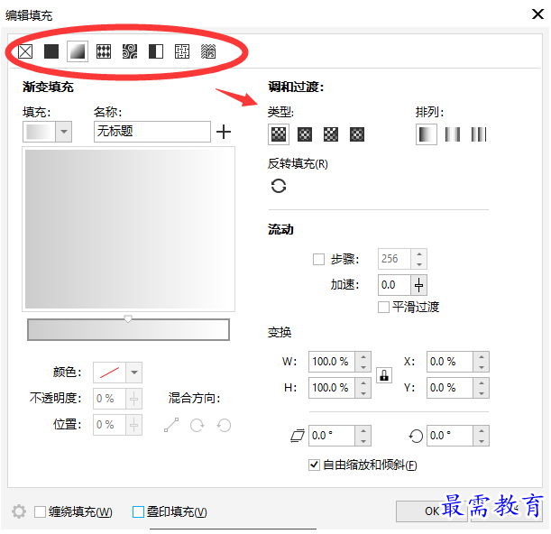Viewport: 551px width, 534px height.
Task: Click the 位置 field
Action: (109, 425)
